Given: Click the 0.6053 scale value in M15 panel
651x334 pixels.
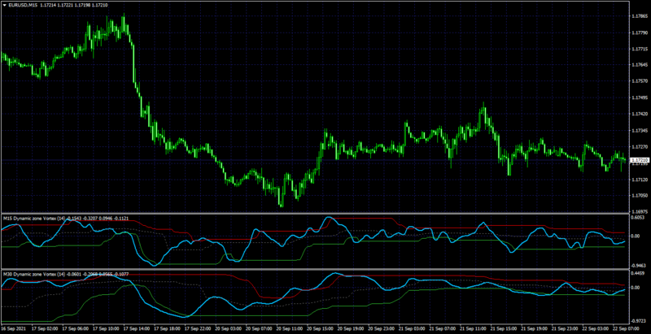Looking at the screenshot, I should (x=637, y=218).
